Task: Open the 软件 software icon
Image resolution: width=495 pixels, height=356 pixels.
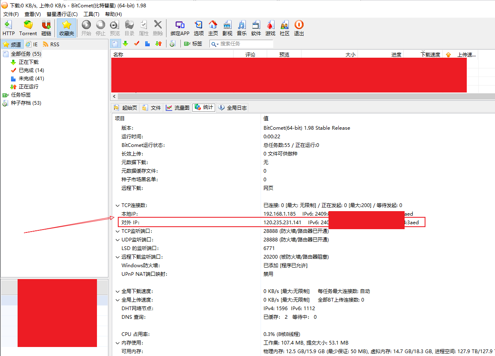Action: pyautogui.click(x=256, y=28)
